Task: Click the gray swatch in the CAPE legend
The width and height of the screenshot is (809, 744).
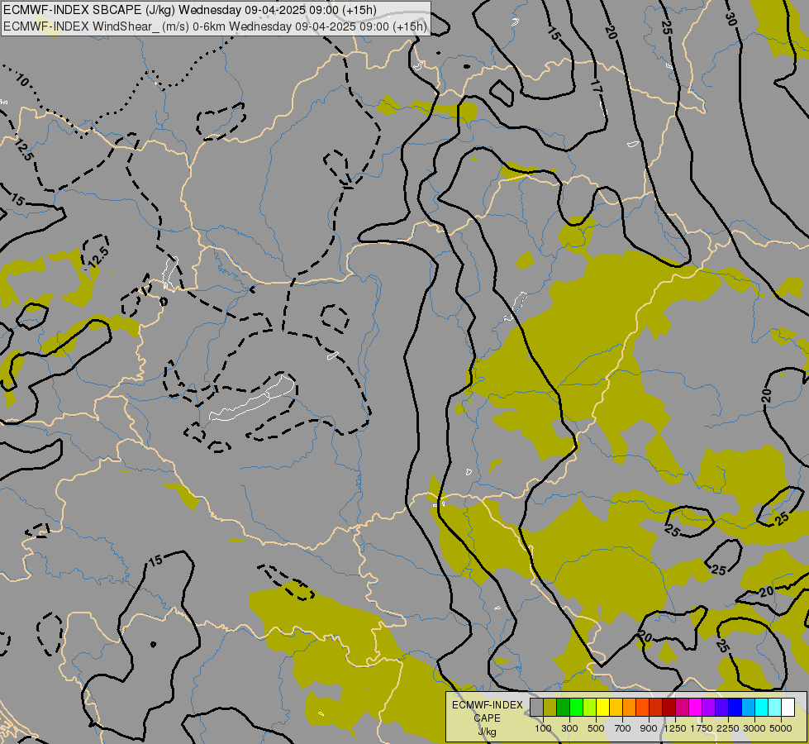Action: [537, 707]
